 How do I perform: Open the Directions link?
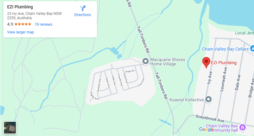82,15
